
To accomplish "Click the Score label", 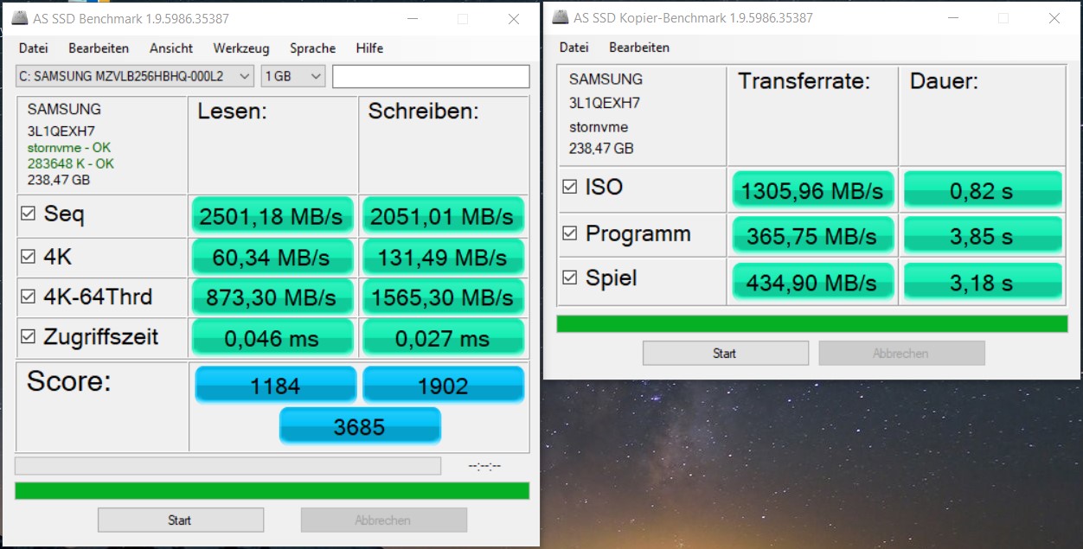I will coord(69,381).
